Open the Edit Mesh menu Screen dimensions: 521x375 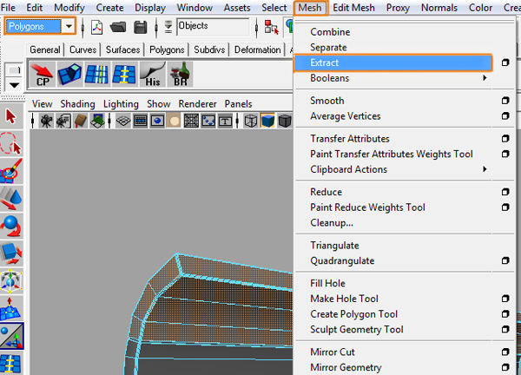(353, 8)
